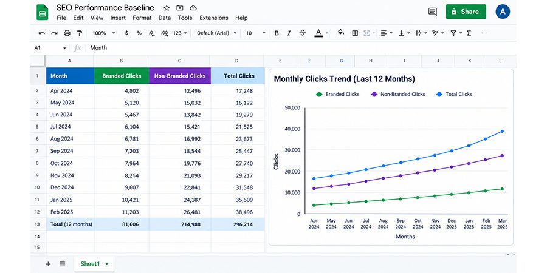Open the Tools menu

(185, 18)
